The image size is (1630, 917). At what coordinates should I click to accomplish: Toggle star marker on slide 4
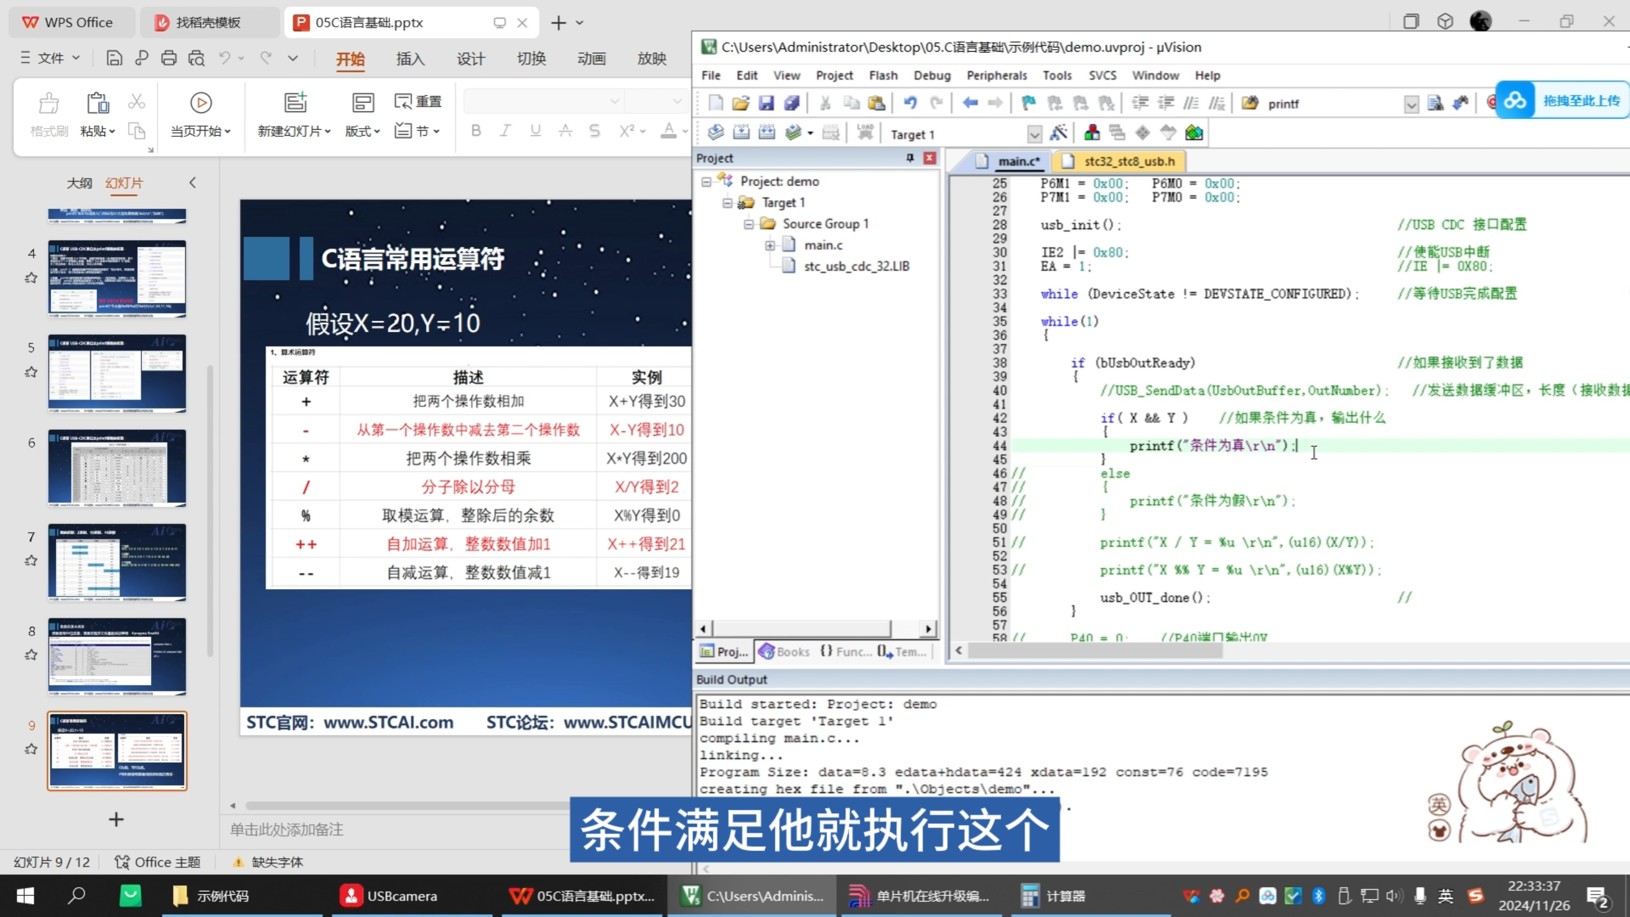click(31, 278)
